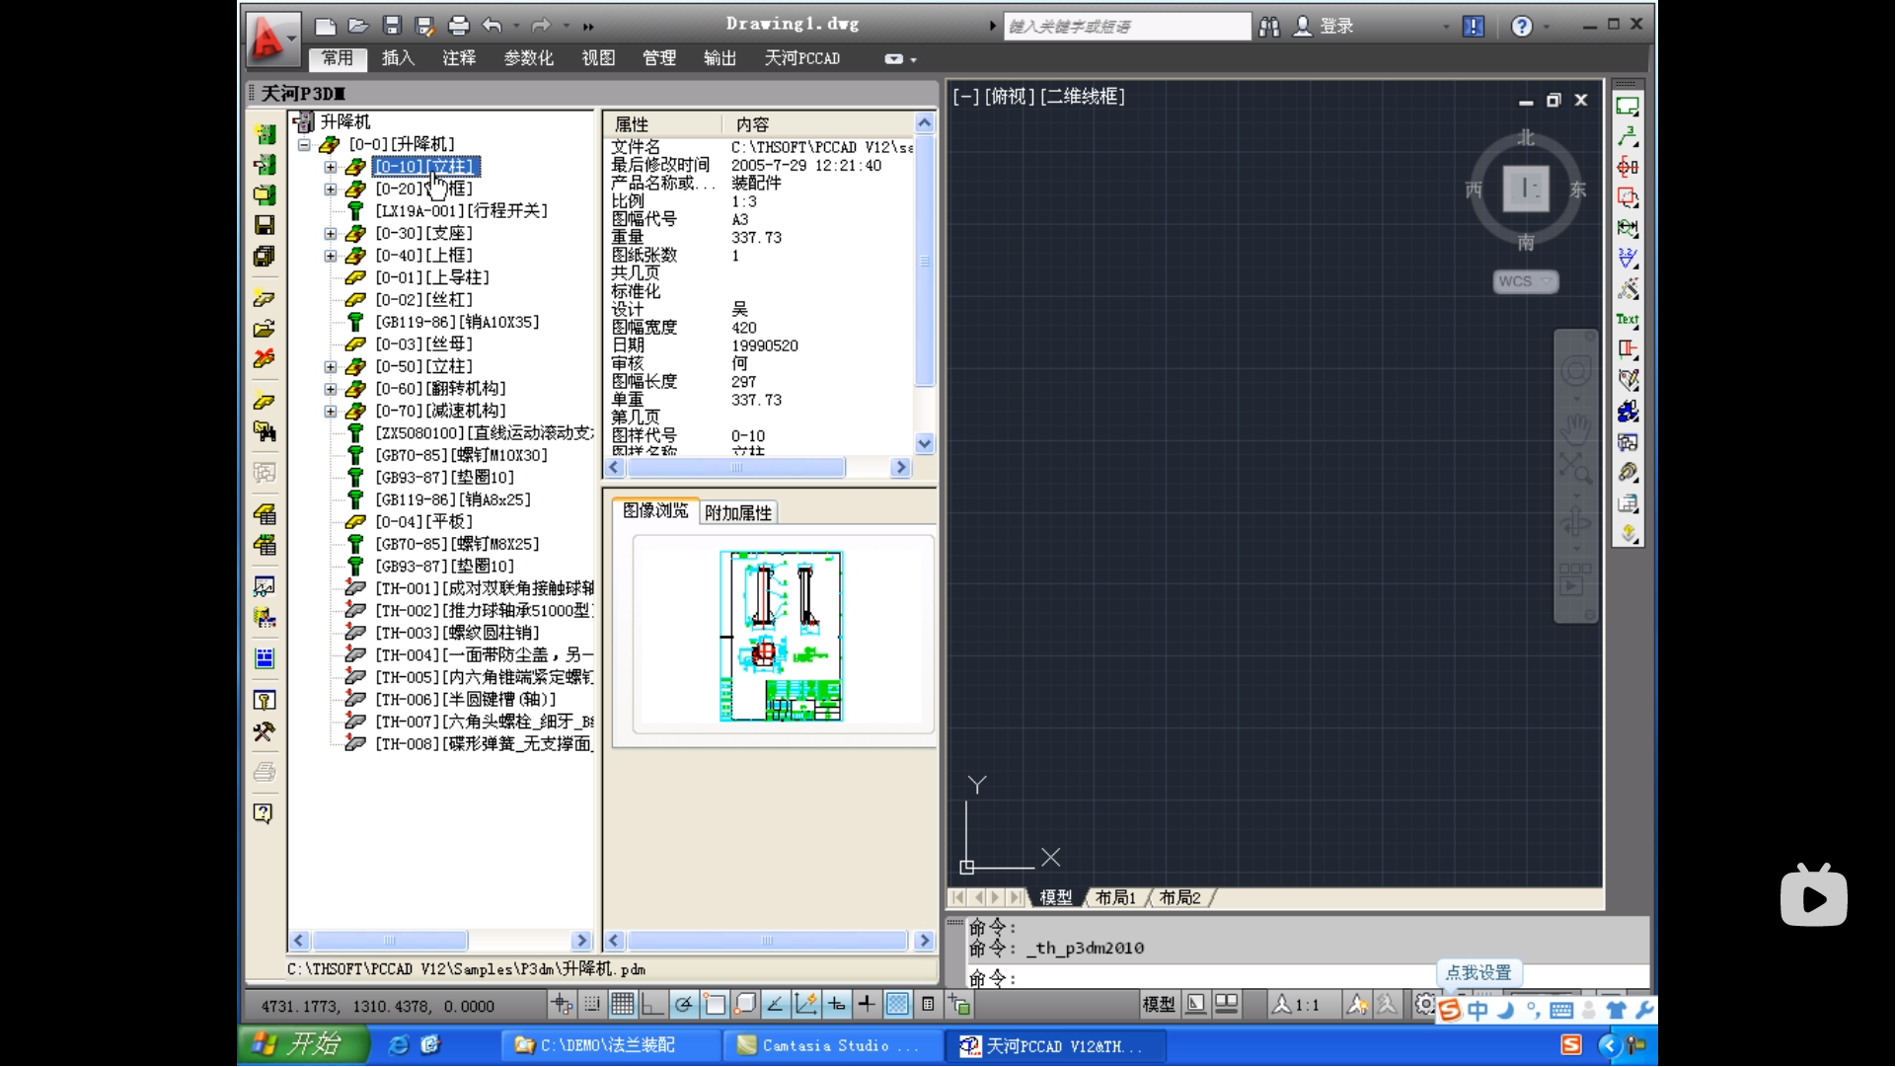Screen dimensions: 1896x1067
Task: Click the Save As icon in quick access
Action: (425, 27)
